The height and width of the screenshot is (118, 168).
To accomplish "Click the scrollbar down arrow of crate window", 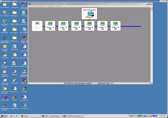I will point(152,83).
